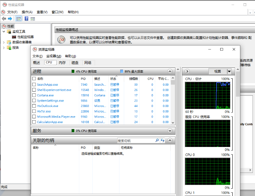Click the 99% 最大频率 blue indicator
255x196 pixels.
[122, 71]
